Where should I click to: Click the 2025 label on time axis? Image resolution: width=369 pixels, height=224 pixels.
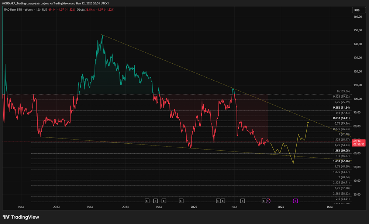pyautogui.click(x=194, y=207)
